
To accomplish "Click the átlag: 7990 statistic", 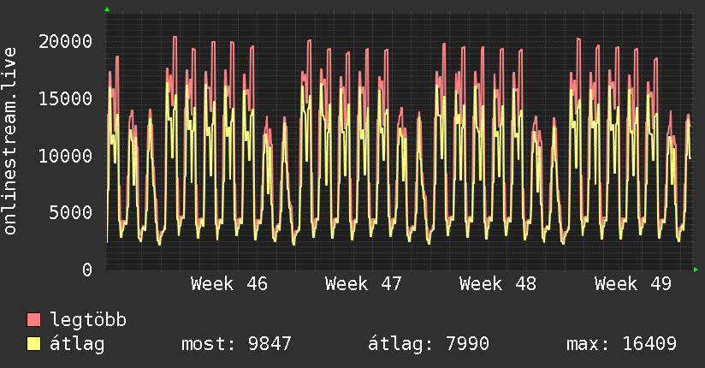I will click(x=428, y=344).
